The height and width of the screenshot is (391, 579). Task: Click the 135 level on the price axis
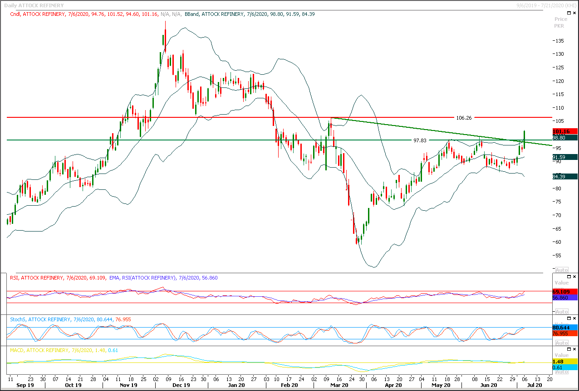[x=559, y=41]
